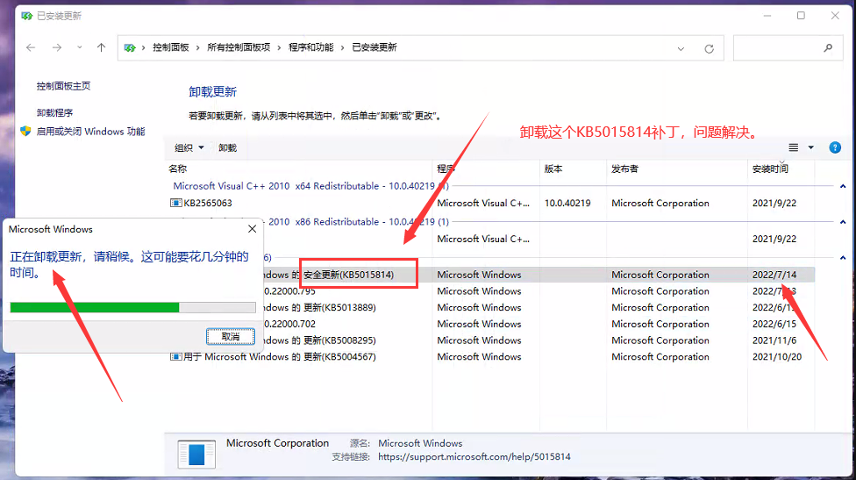Sort by 安装时间 column header
Image resolution: width=856 pixels, height=480 pixels.
click(770, 168)
